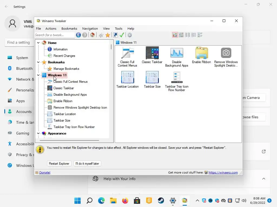Open Firefox from the taskbar
277x207 pixels.
(x=125, y=201)
